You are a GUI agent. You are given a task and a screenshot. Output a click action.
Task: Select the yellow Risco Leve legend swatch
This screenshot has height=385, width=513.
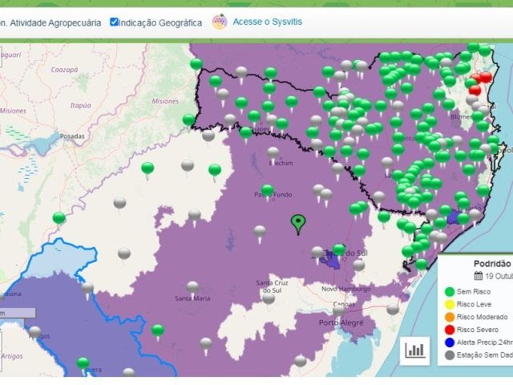(449, 306)
